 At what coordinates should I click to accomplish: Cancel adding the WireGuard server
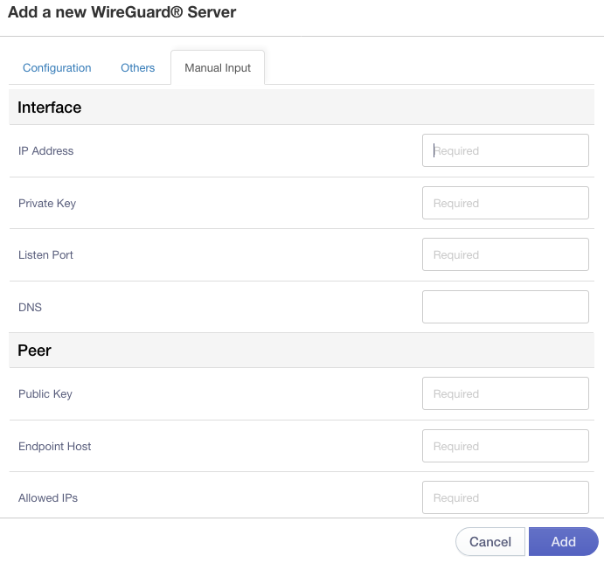pos(490,541)
